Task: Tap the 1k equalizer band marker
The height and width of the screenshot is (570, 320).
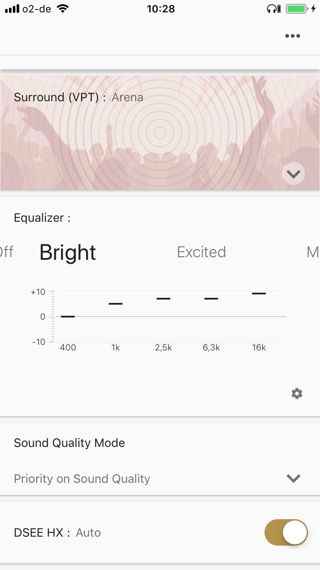Action: coord(116,304)
